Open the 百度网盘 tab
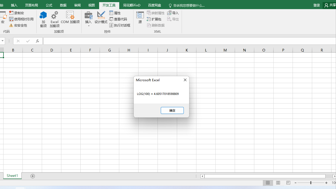The height and width of the screenshot is (189, 336). 155,5
